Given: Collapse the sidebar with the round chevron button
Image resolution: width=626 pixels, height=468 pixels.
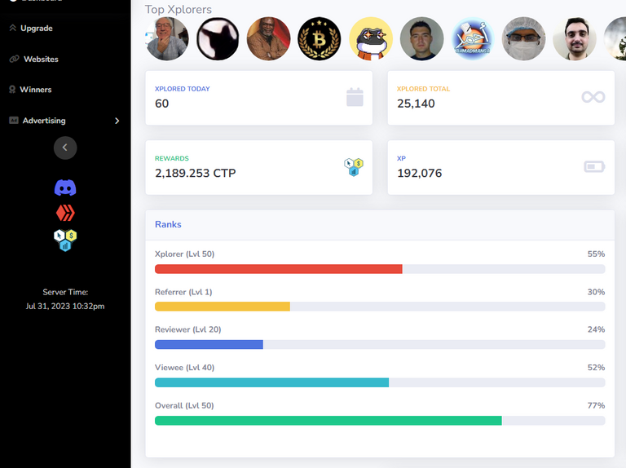Looking at the screenshot, I should pos(65,148).
